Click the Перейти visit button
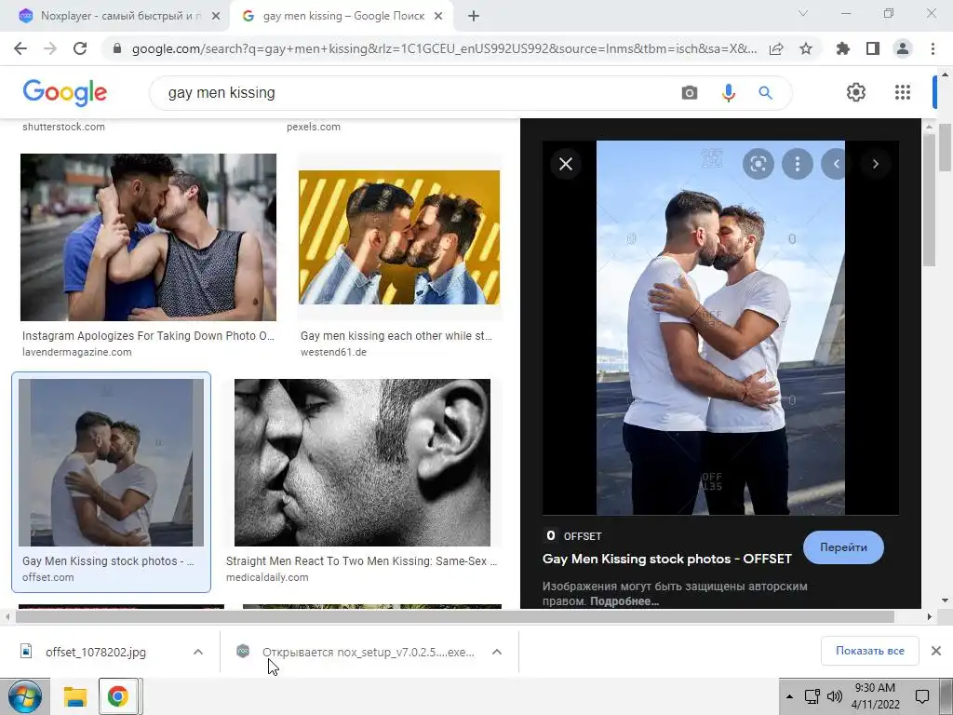Image resolution: width=953 pixels, height=715 pixels. [843, 547]
